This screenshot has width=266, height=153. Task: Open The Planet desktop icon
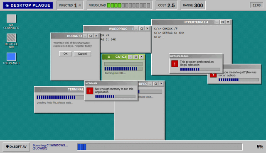11,59
